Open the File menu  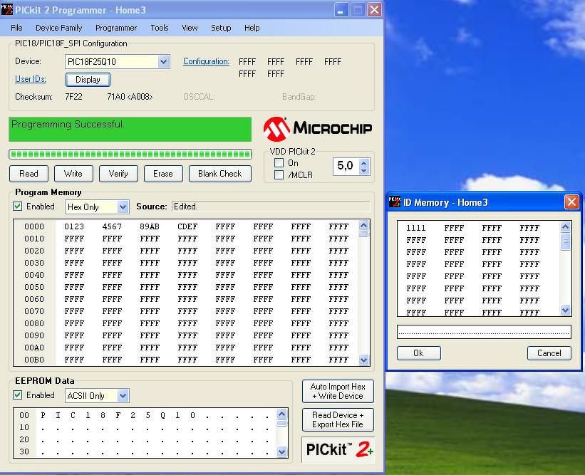tap(16, 28)
